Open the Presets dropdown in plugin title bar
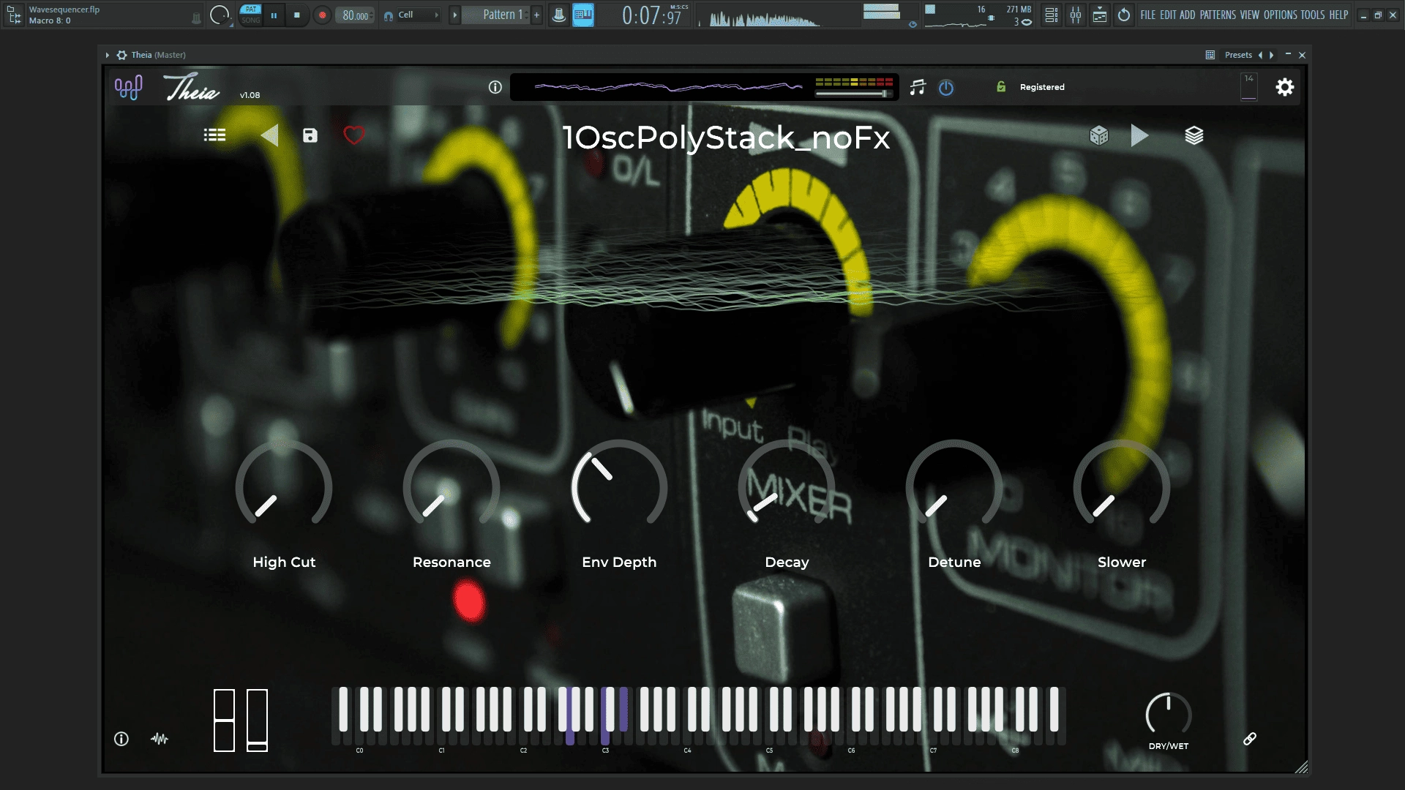Screen dimensions: 1405x790 (x=1238, y=55)
